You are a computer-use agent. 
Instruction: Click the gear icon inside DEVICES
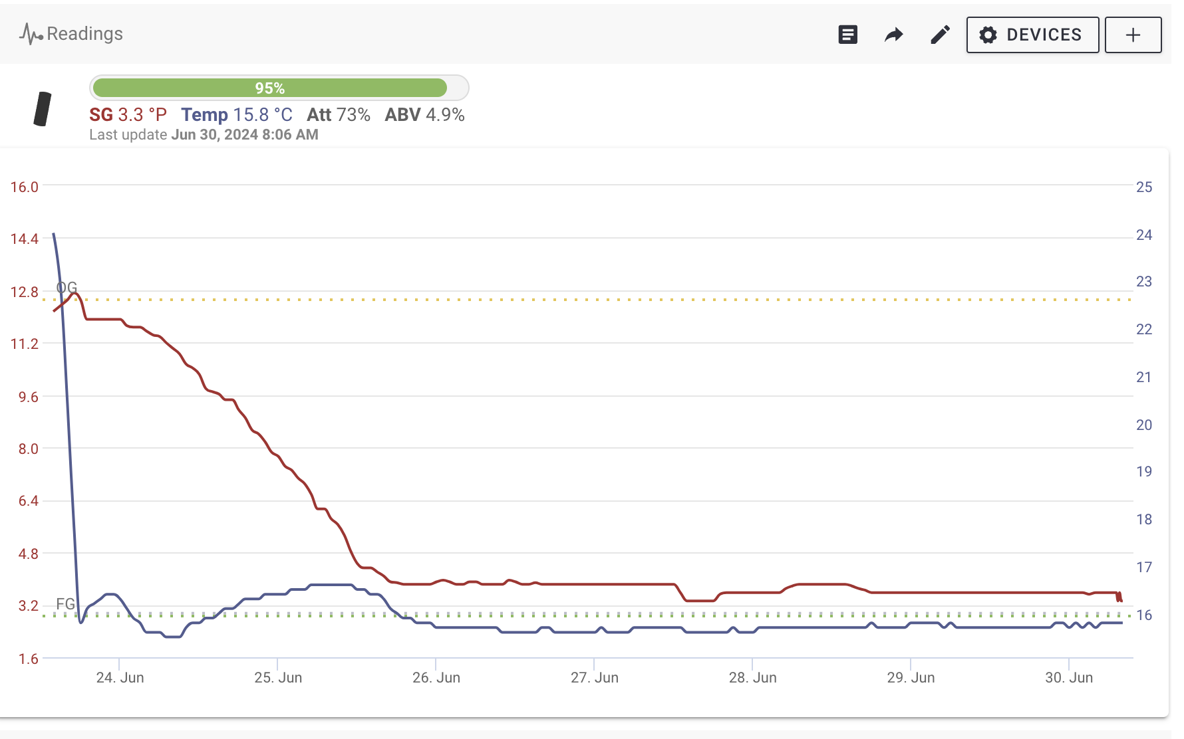click(988, 35)
